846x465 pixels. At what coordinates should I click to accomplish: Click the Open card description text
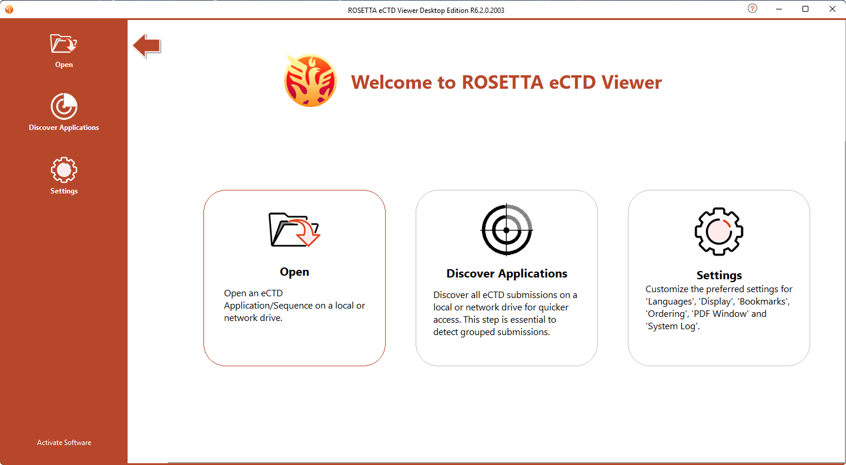pyautogui.click(x=295, y=306)
